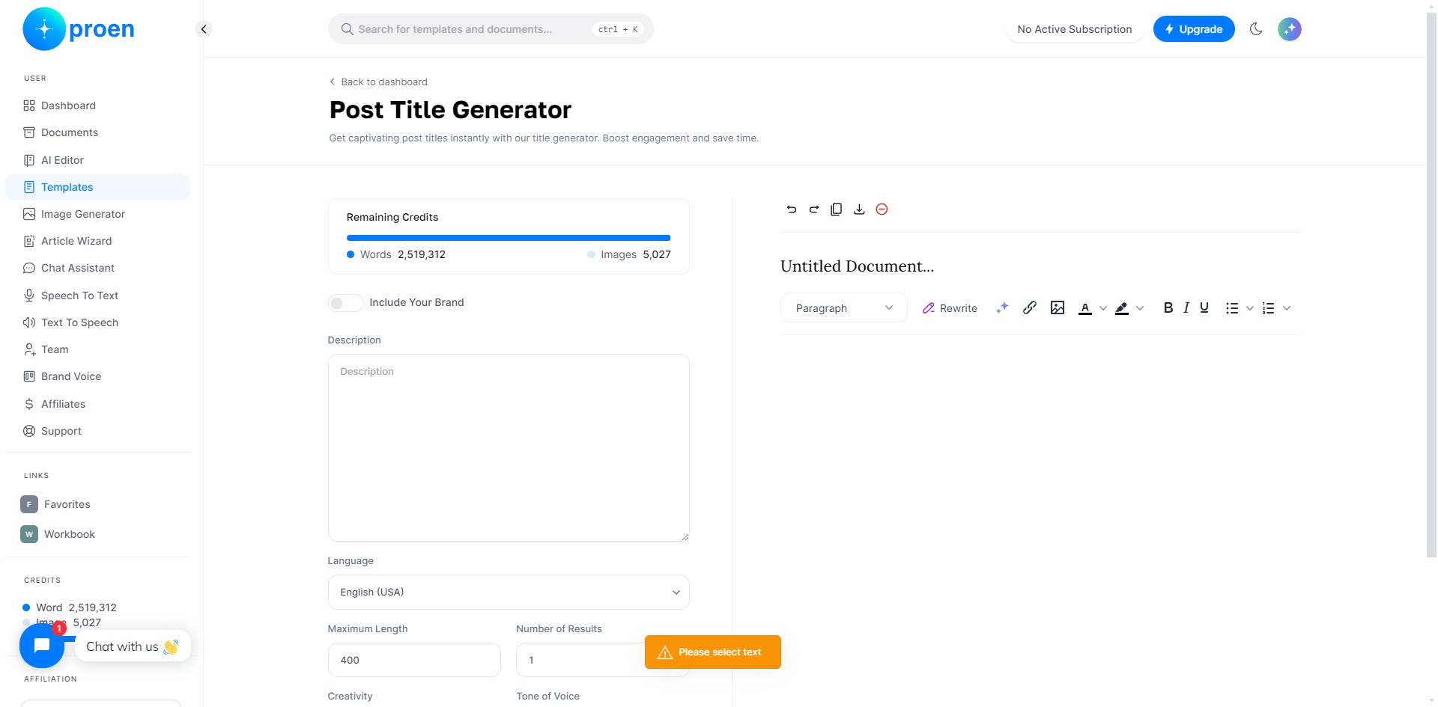Copy the document with the copy icon
The height and width of the screenshot is (707, 1438).
(837, 209)
